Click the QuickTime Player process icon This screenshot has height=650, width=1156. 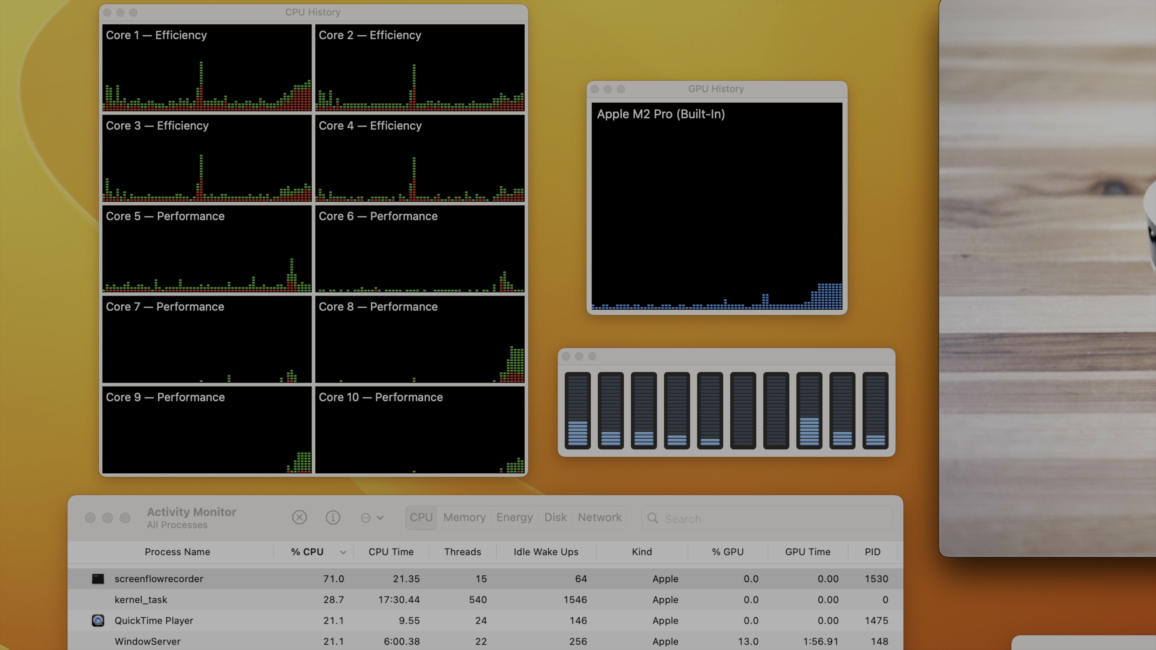98,621
